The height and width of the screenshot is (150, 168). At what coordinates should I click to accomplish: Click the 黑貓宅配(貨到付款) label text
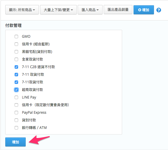pyautogui.click(x=37, y=52)
